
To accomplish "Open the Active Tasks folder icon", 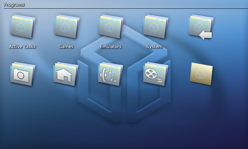I will (x=22, y=27).
